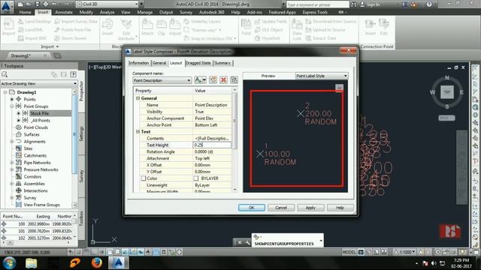Click the property grid vertical scrollbar
Screen dimensions: 481x270
click(x=235, y=139)
